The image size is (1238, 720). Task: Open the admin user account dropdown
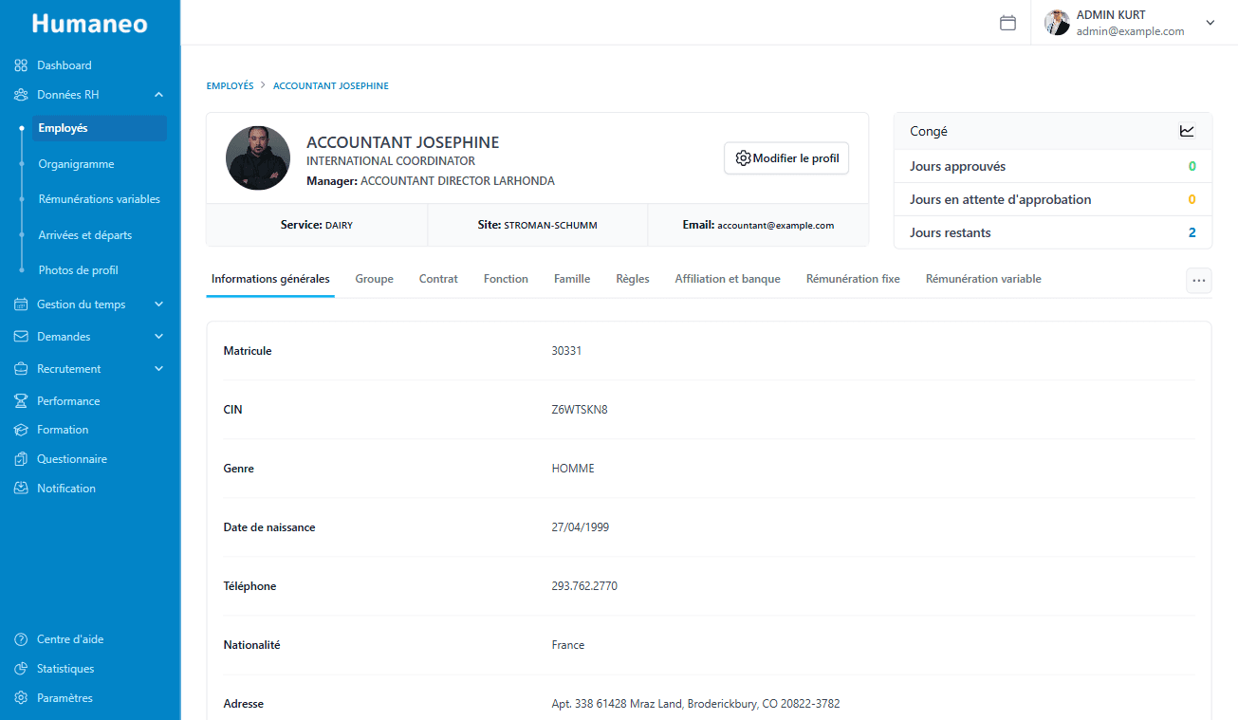pyautogui.click(x=1210, y=23)
